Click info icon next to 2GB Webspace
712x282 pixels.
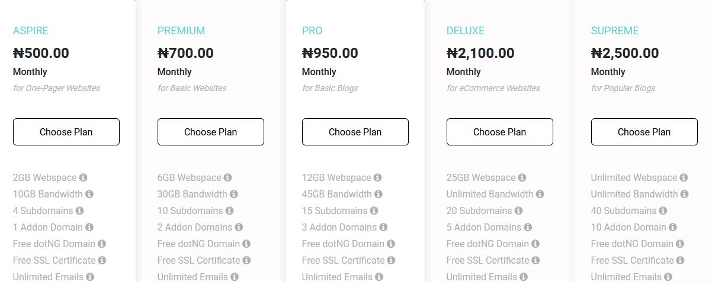coord(84,177)
